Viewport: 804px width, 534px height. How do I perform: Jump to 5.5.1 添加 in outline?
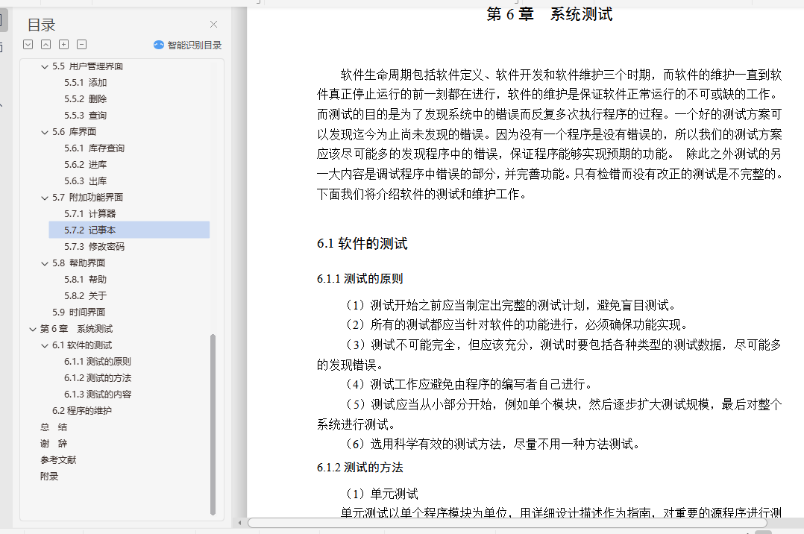pos(86,83)
